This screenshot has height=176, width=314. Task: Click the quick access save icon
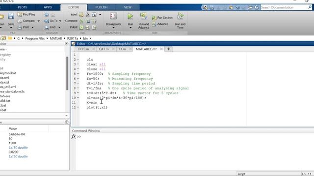tap(212, 7)
